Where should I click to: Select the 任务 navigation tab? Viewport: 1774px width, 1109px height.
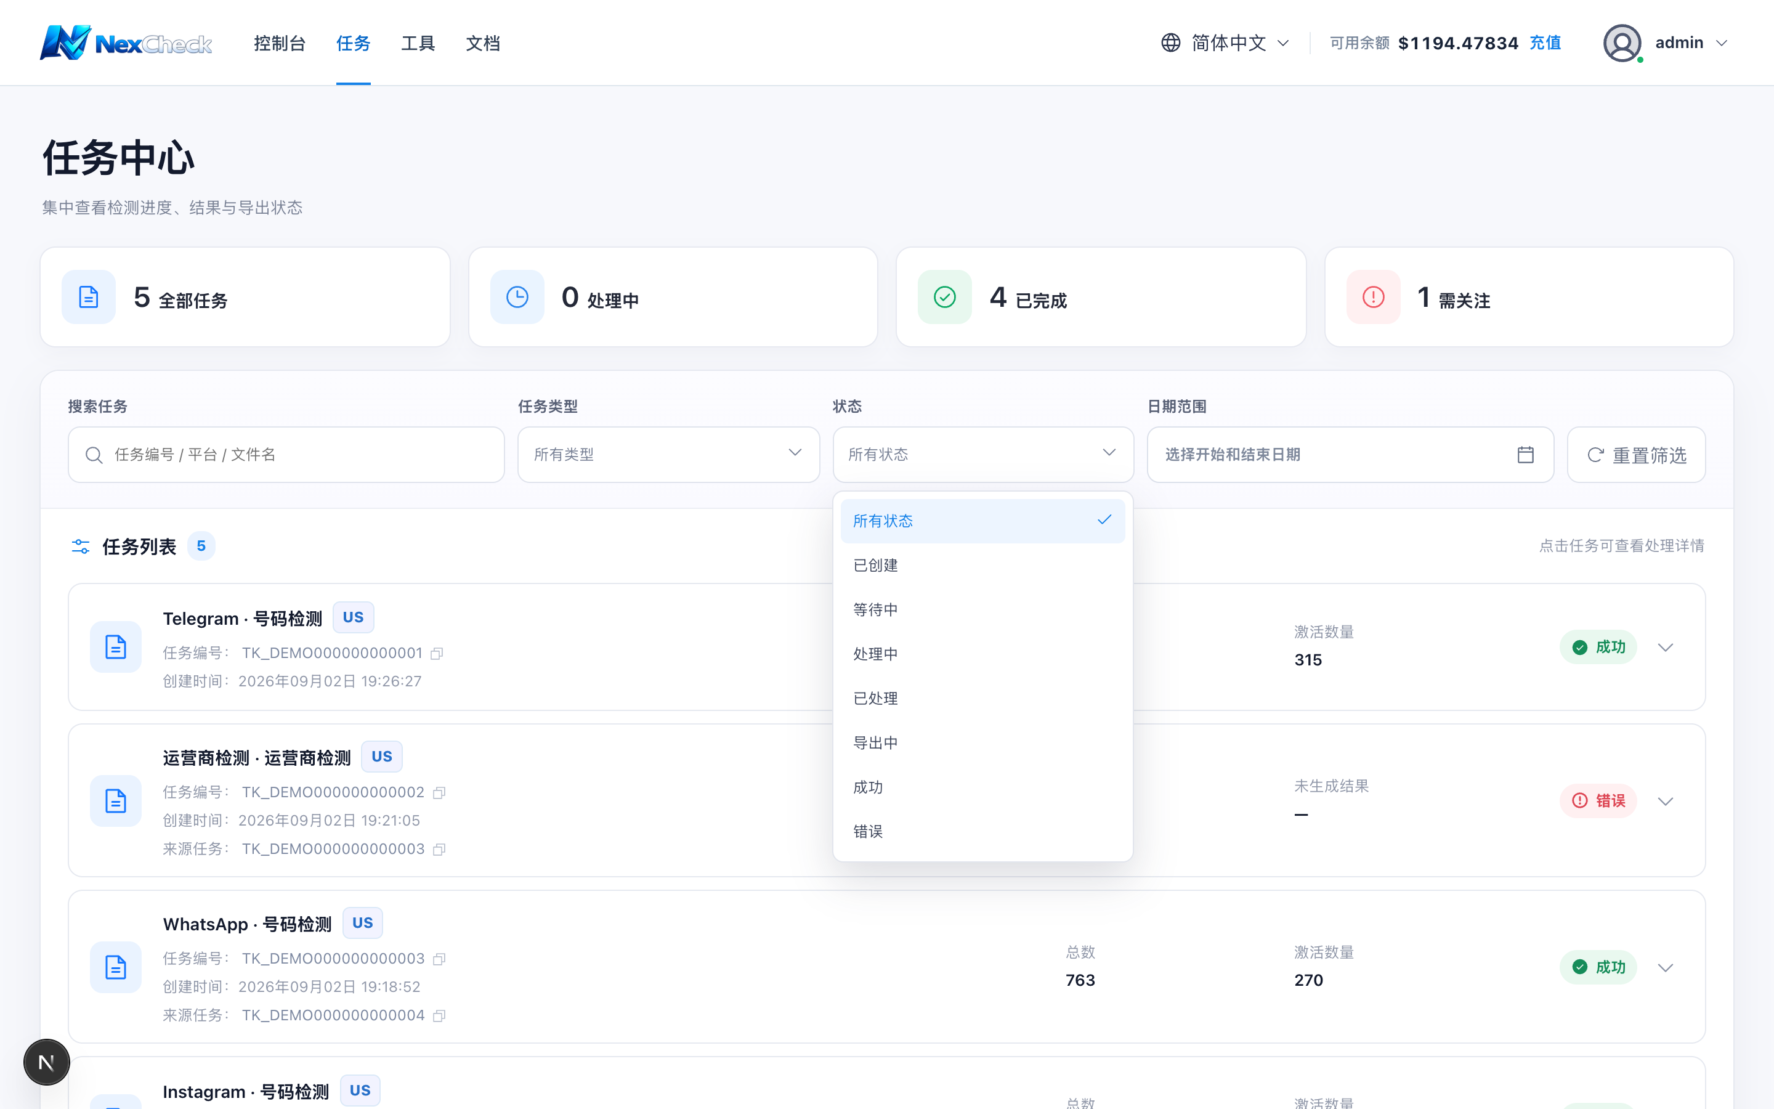(x=354, y=43)
